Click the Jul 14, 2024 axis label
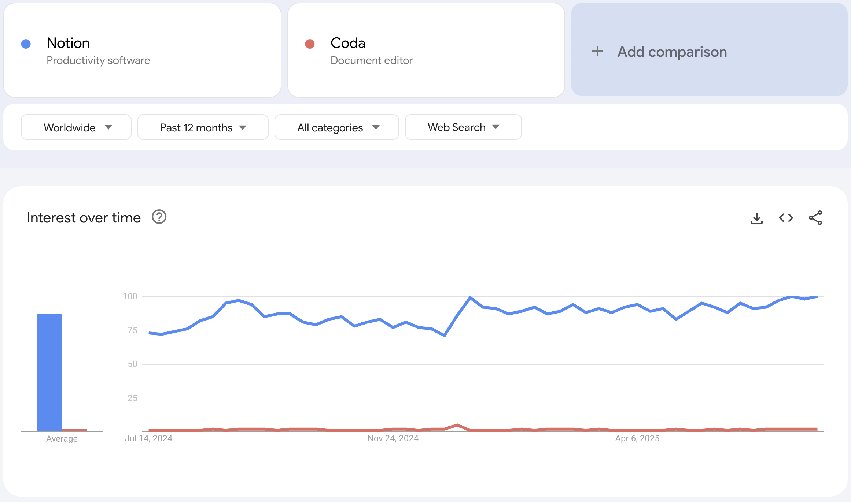The height and width of the screenshot is (502, 851). 148,438
